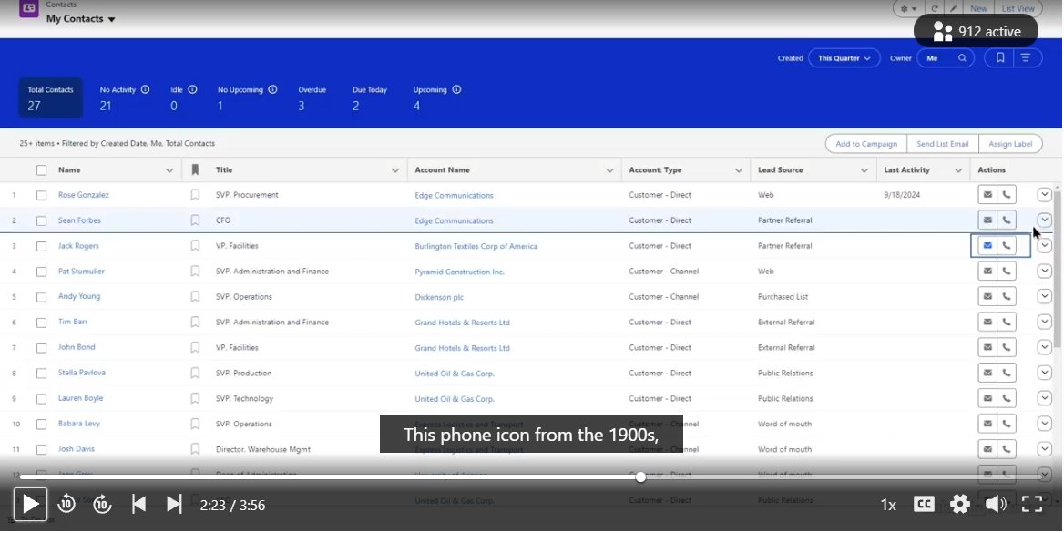Select Total Contacts metric tab
Viewport: 1064px width, 533px height.
click(x=50, y=97)
